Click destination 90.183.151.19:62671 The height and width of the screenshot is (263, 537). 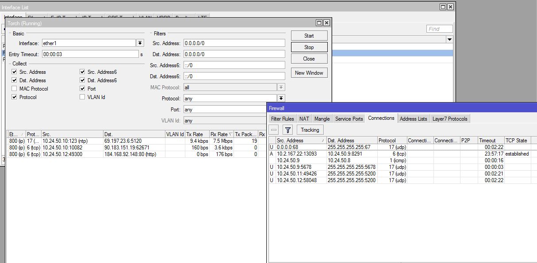pyautogui.click(x=127, y=147)
